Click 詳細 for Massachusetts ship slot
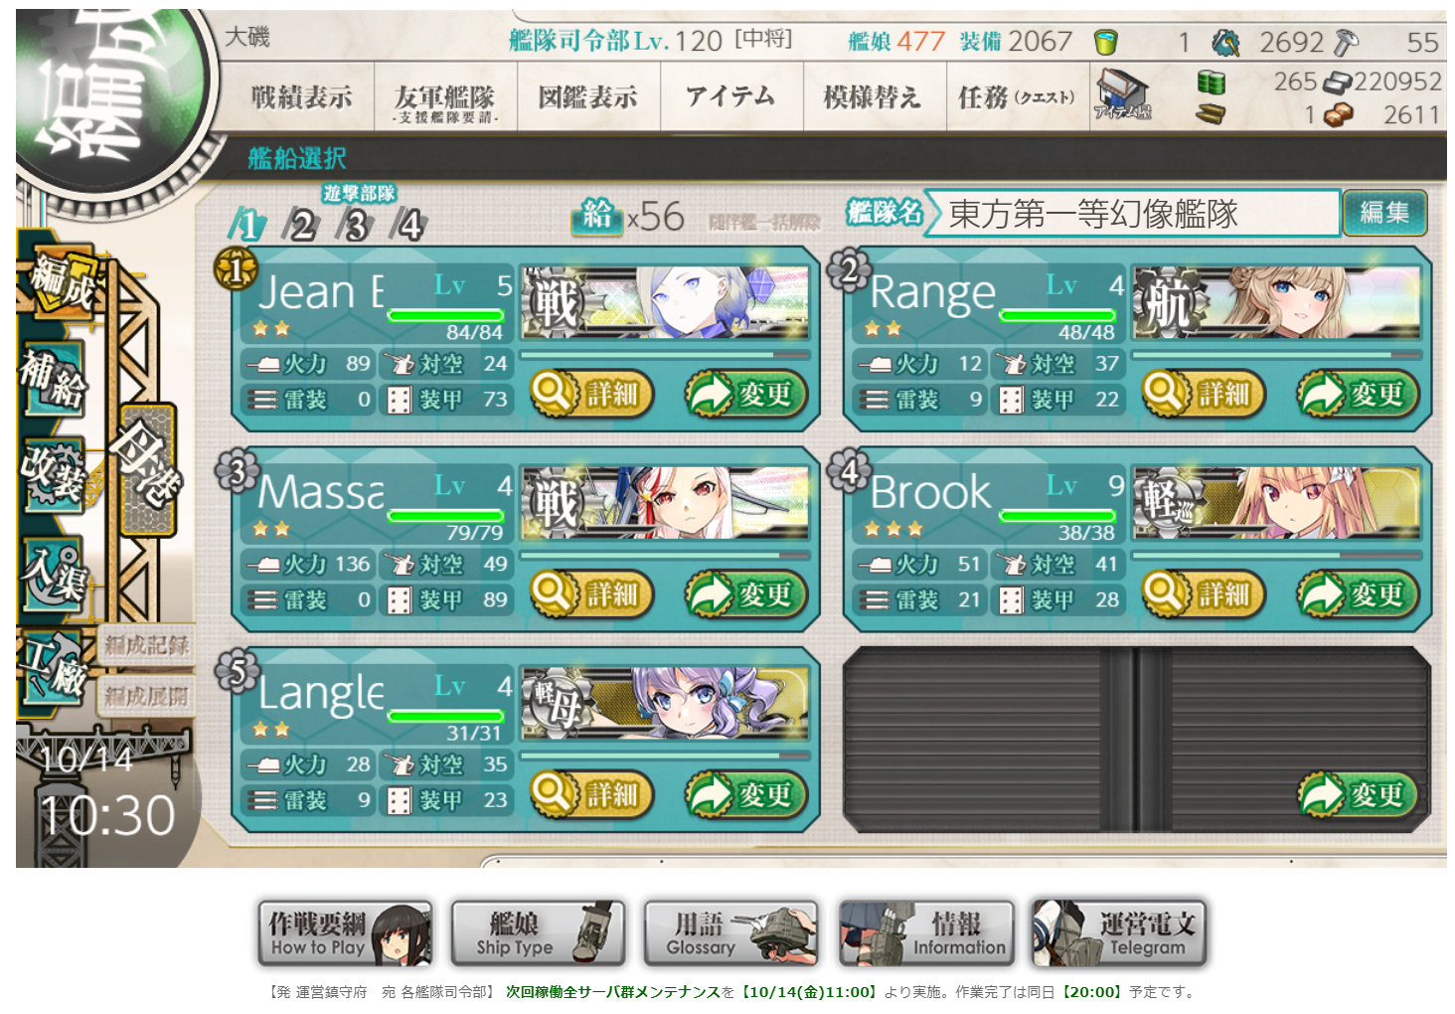 [591, 594]
